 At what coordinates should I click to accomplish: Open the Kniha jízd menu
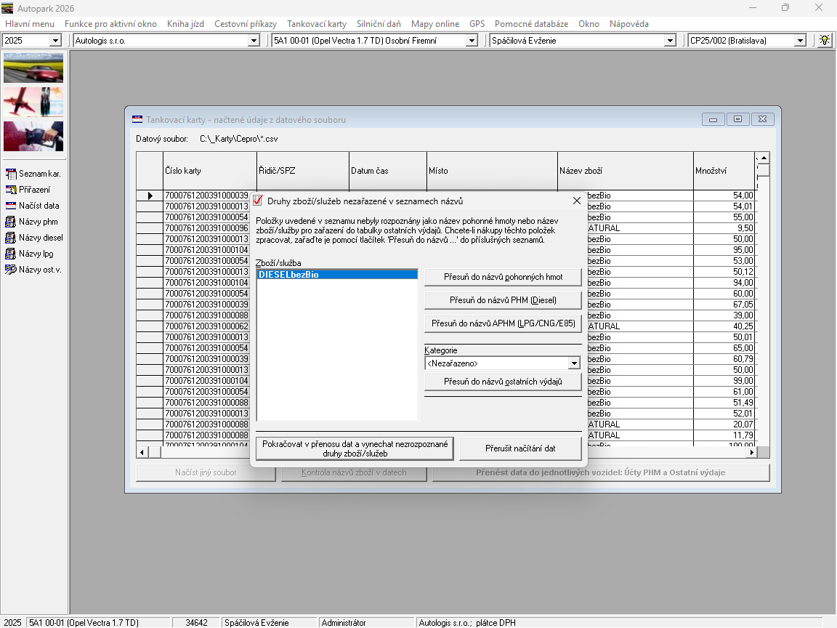point(185,24)
